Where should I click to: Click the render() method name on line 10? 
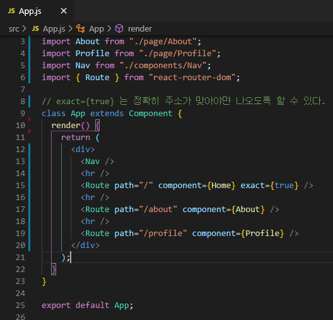pyautogui.click(x=66, y=126)
